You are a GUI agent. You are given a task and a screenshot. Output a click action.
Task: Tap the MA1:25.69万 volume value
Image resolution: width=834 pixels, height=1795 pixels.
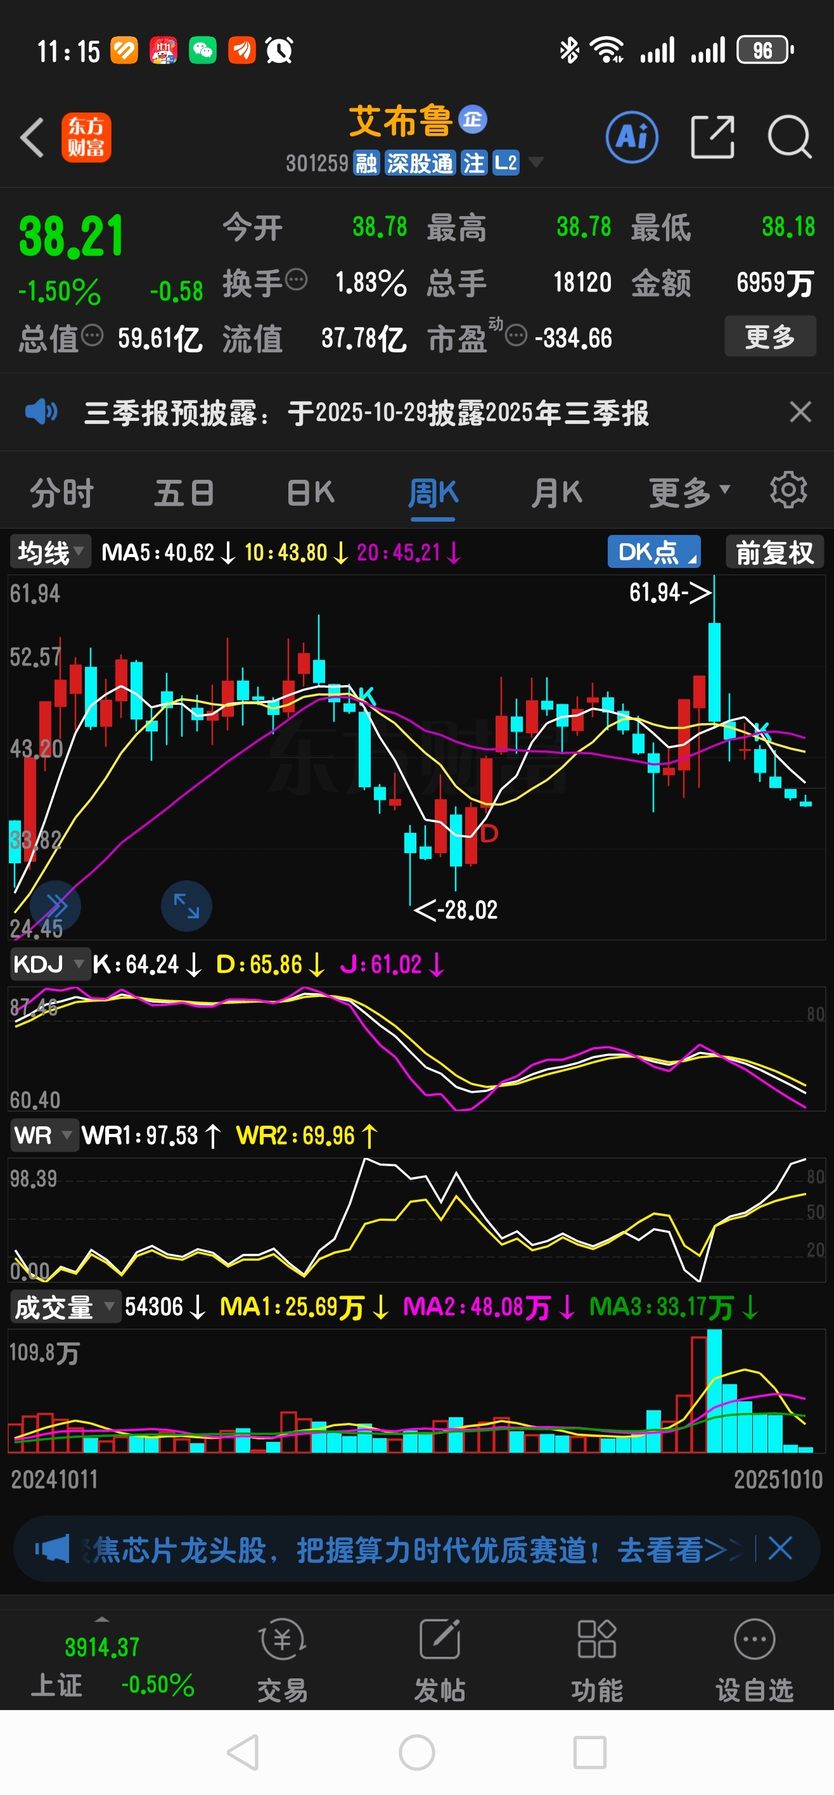[x=304, y=1307]
